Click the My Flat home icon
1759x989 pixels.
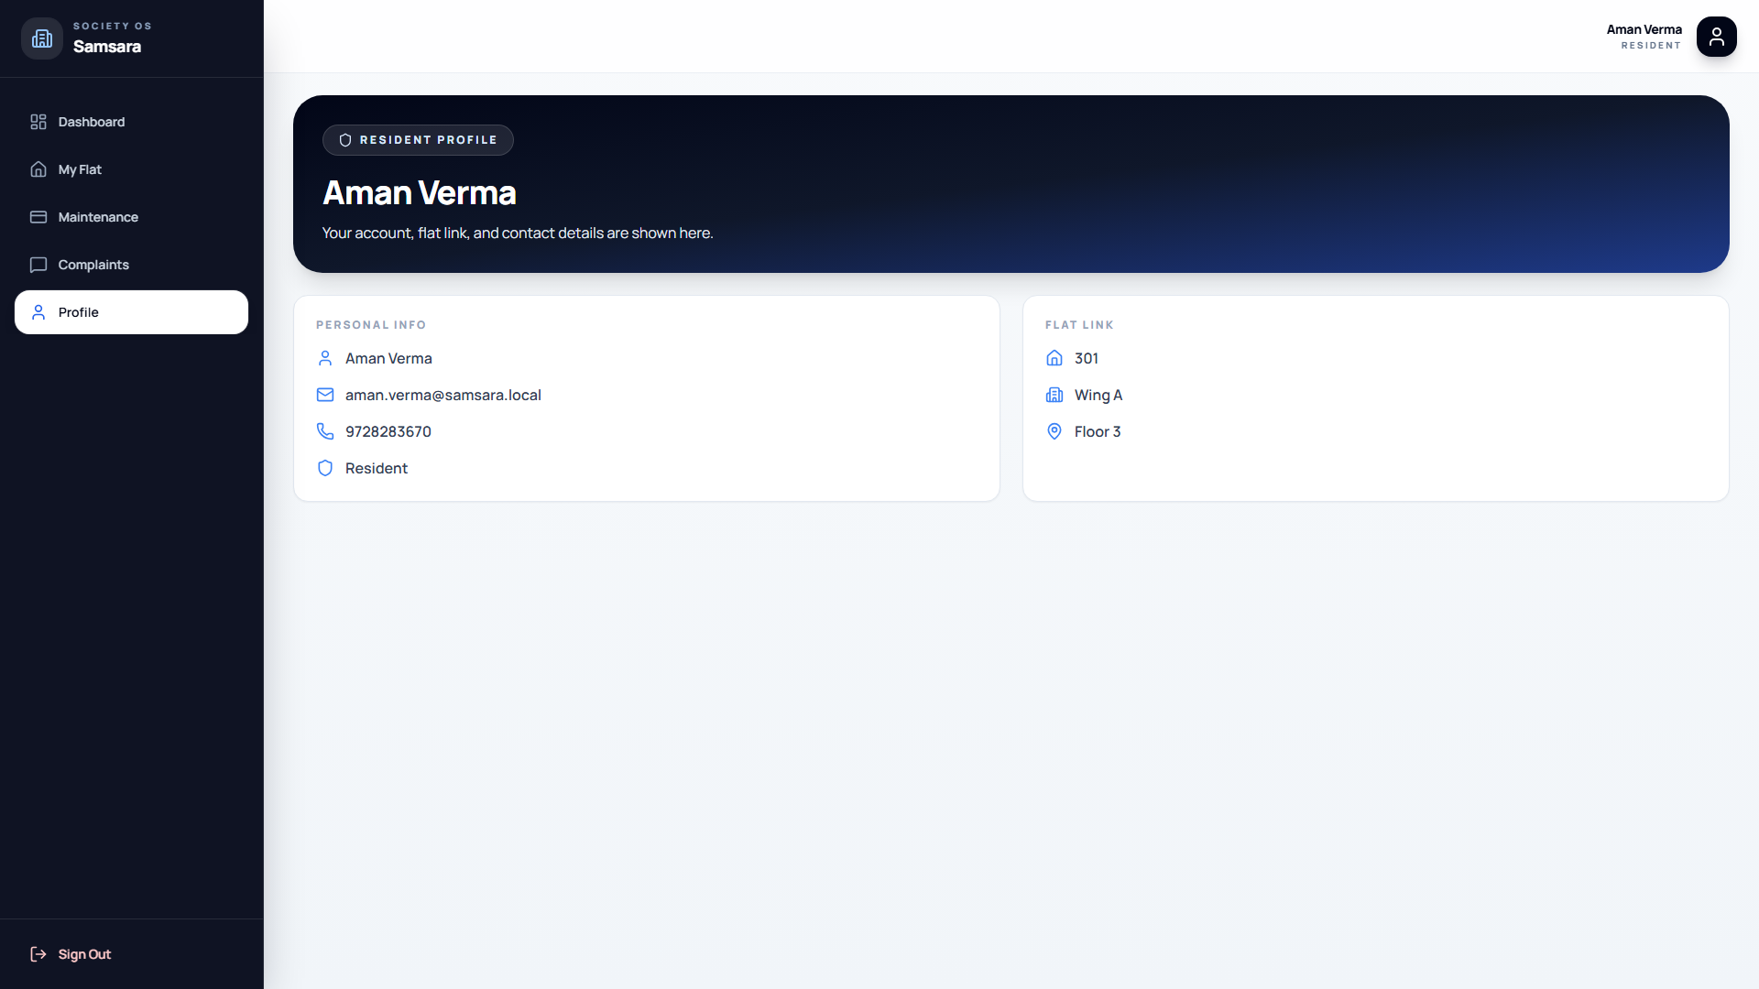pos(38,169)
